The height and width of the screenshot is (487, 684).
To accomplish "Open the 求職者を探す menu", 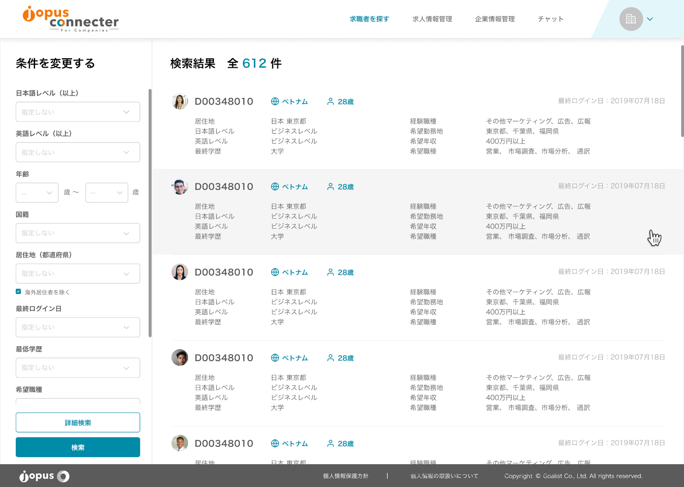I will click(369, 19).
